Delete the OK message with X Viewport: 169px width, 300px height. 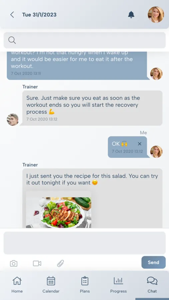pyautogui.click(x=140, y=144)
